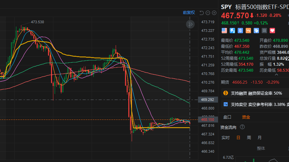This screenshot has width=289, height=162.
Task: Click the 振幅 1.32% value
Action: tap(278, 64)
